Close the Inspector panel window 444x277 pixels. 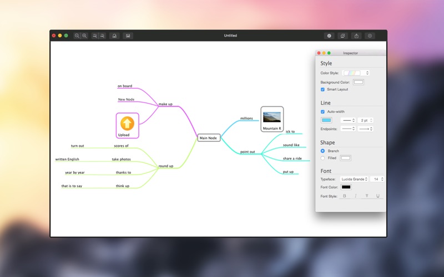pyautogui.click(x=319, y=53)
